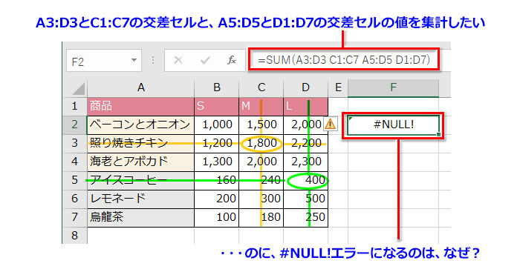520x272 pixels.
Task: Click cell with value 240
Action: coord(261,180)
